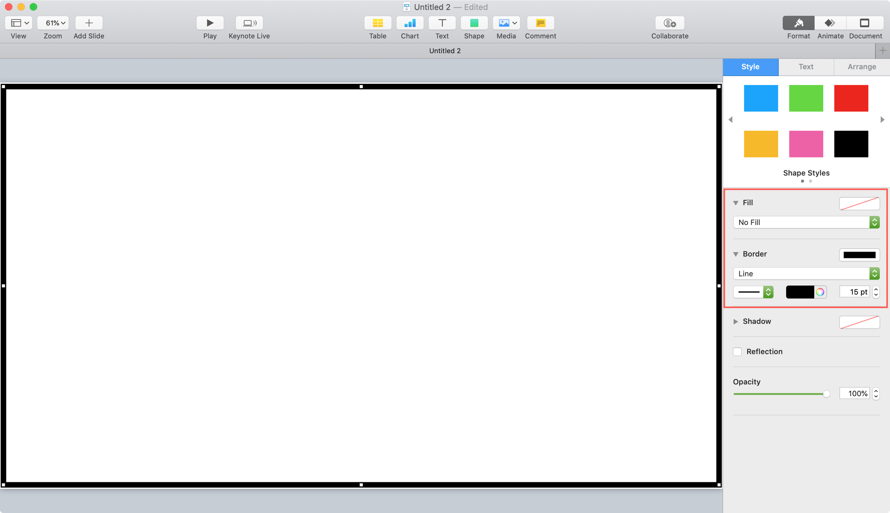Switch to the Arrange tab
The height and width of the screenshot is (513, 890).
(862, 67)
